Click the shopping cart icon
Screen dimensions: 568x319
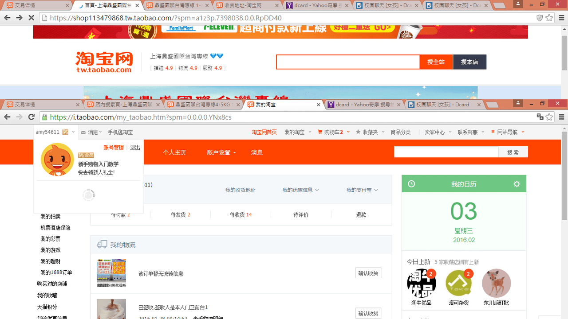tap(320, 132)
